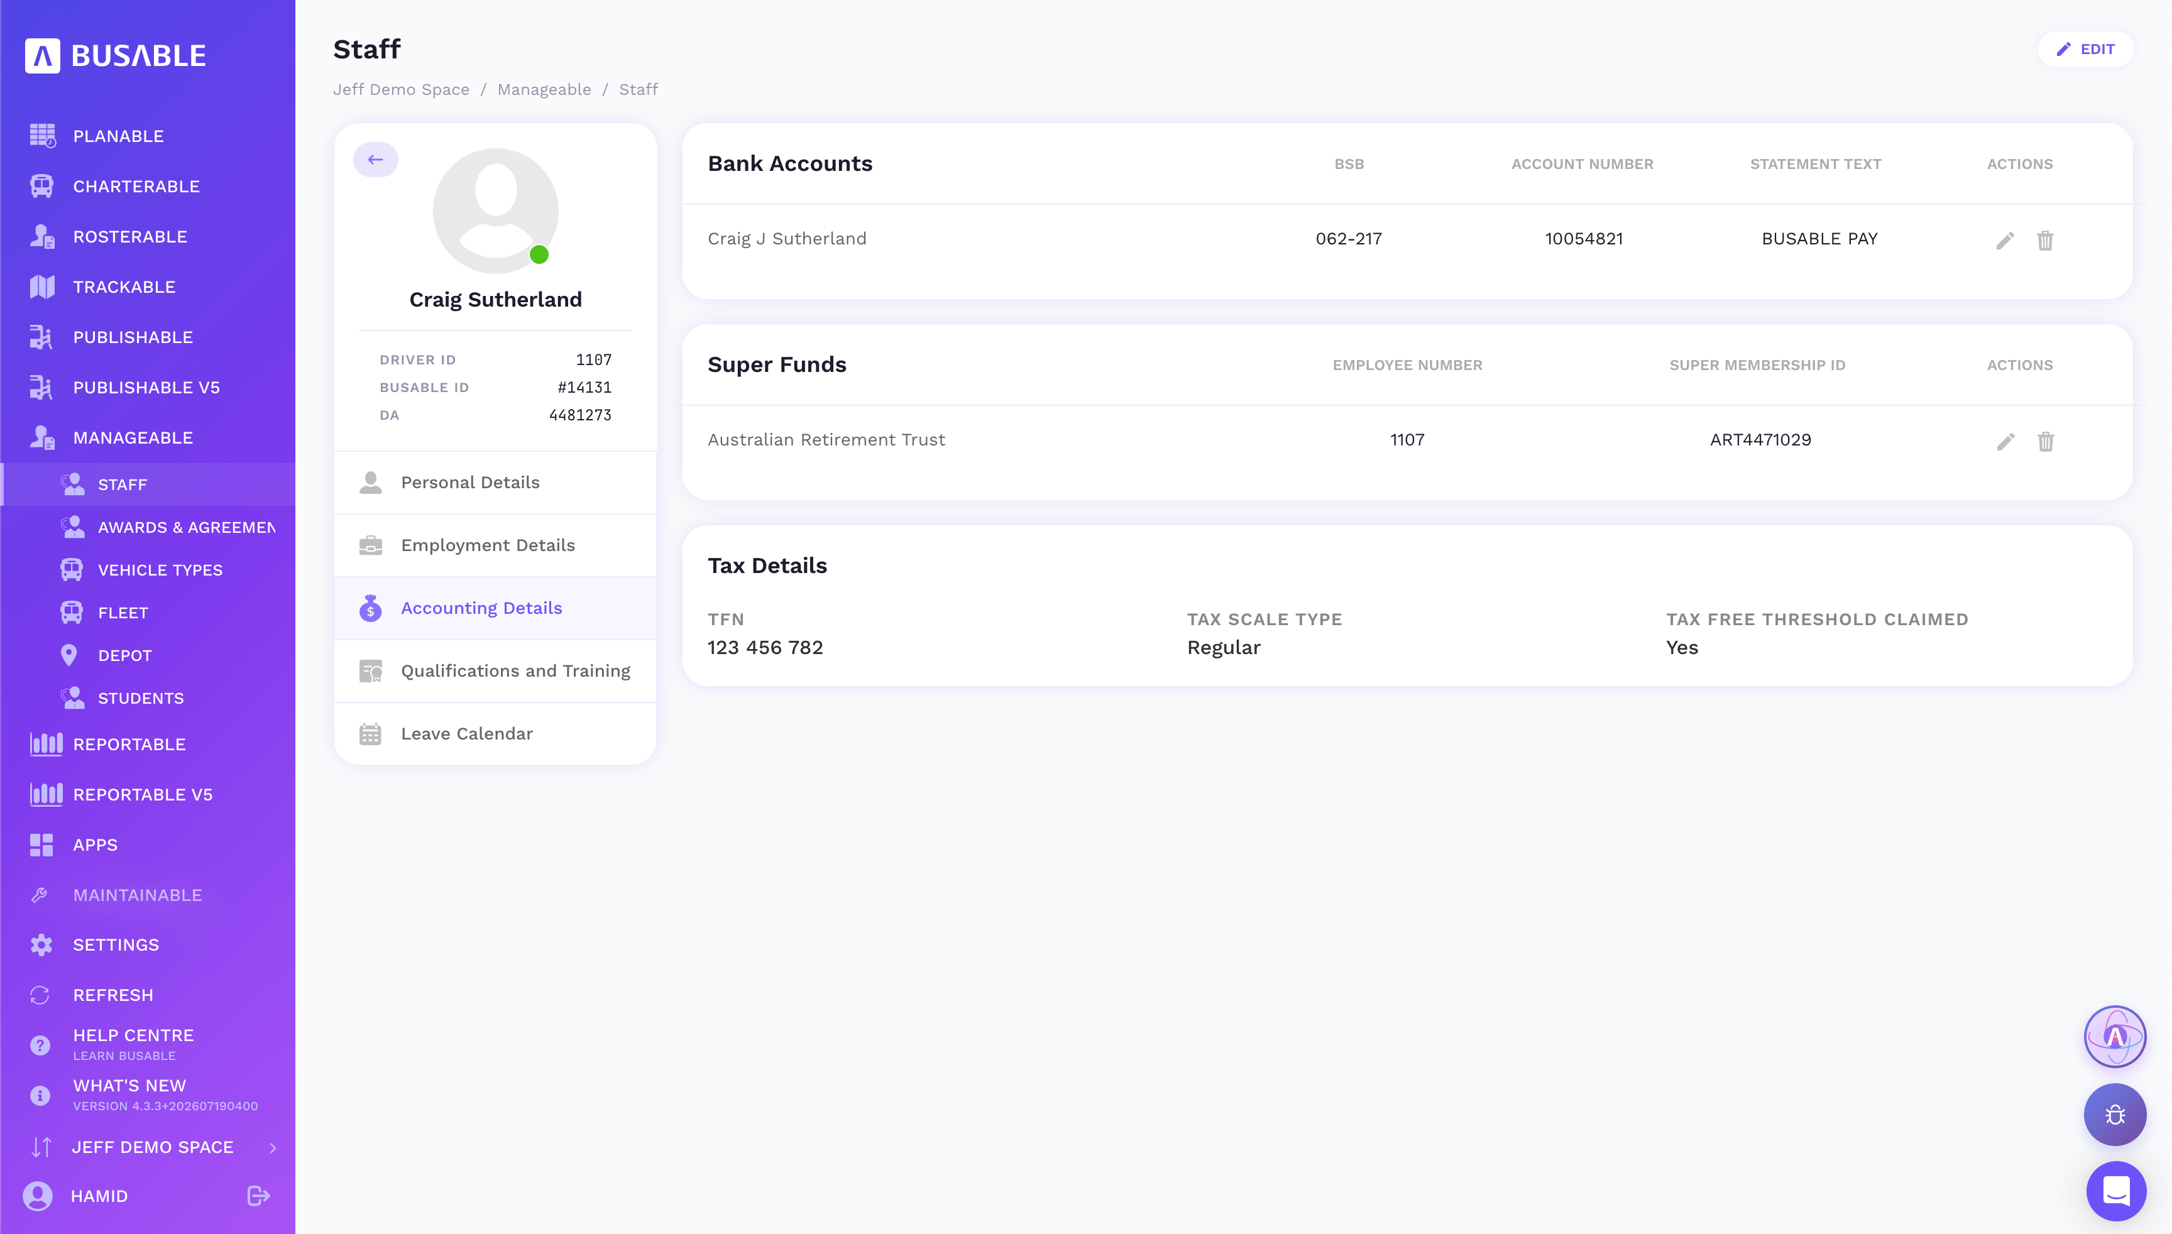Open Planable module
Screen dimensions: 2172x1234
(148, 136)
